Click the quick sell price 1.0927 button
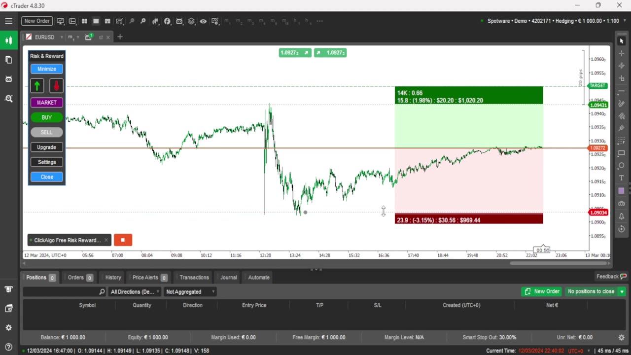Image resolution: width=631 pixels, height=355 pixels. [295, 53]
